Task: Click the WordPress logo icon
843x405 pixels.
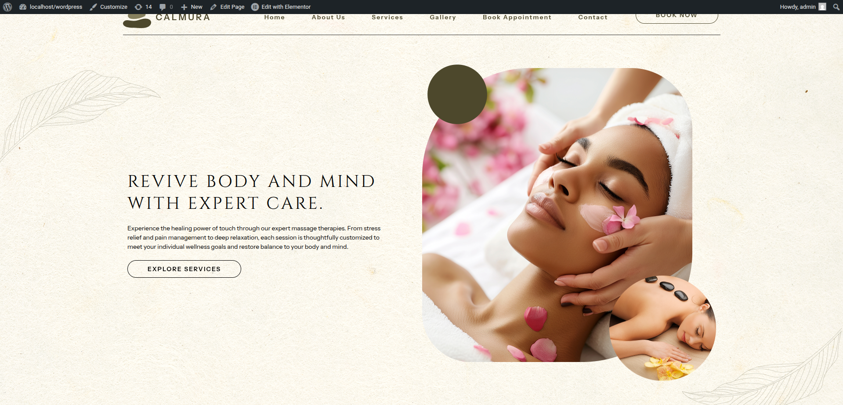Action: tap(7, 7)
